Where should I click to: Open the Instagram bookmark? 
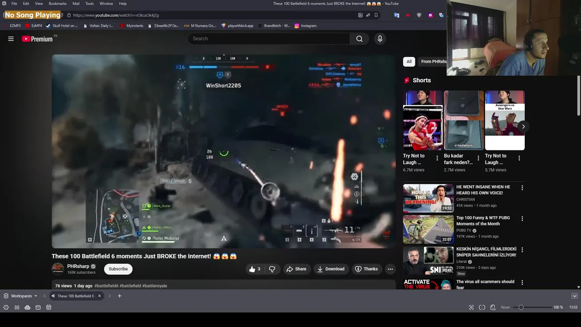point(305,26)
